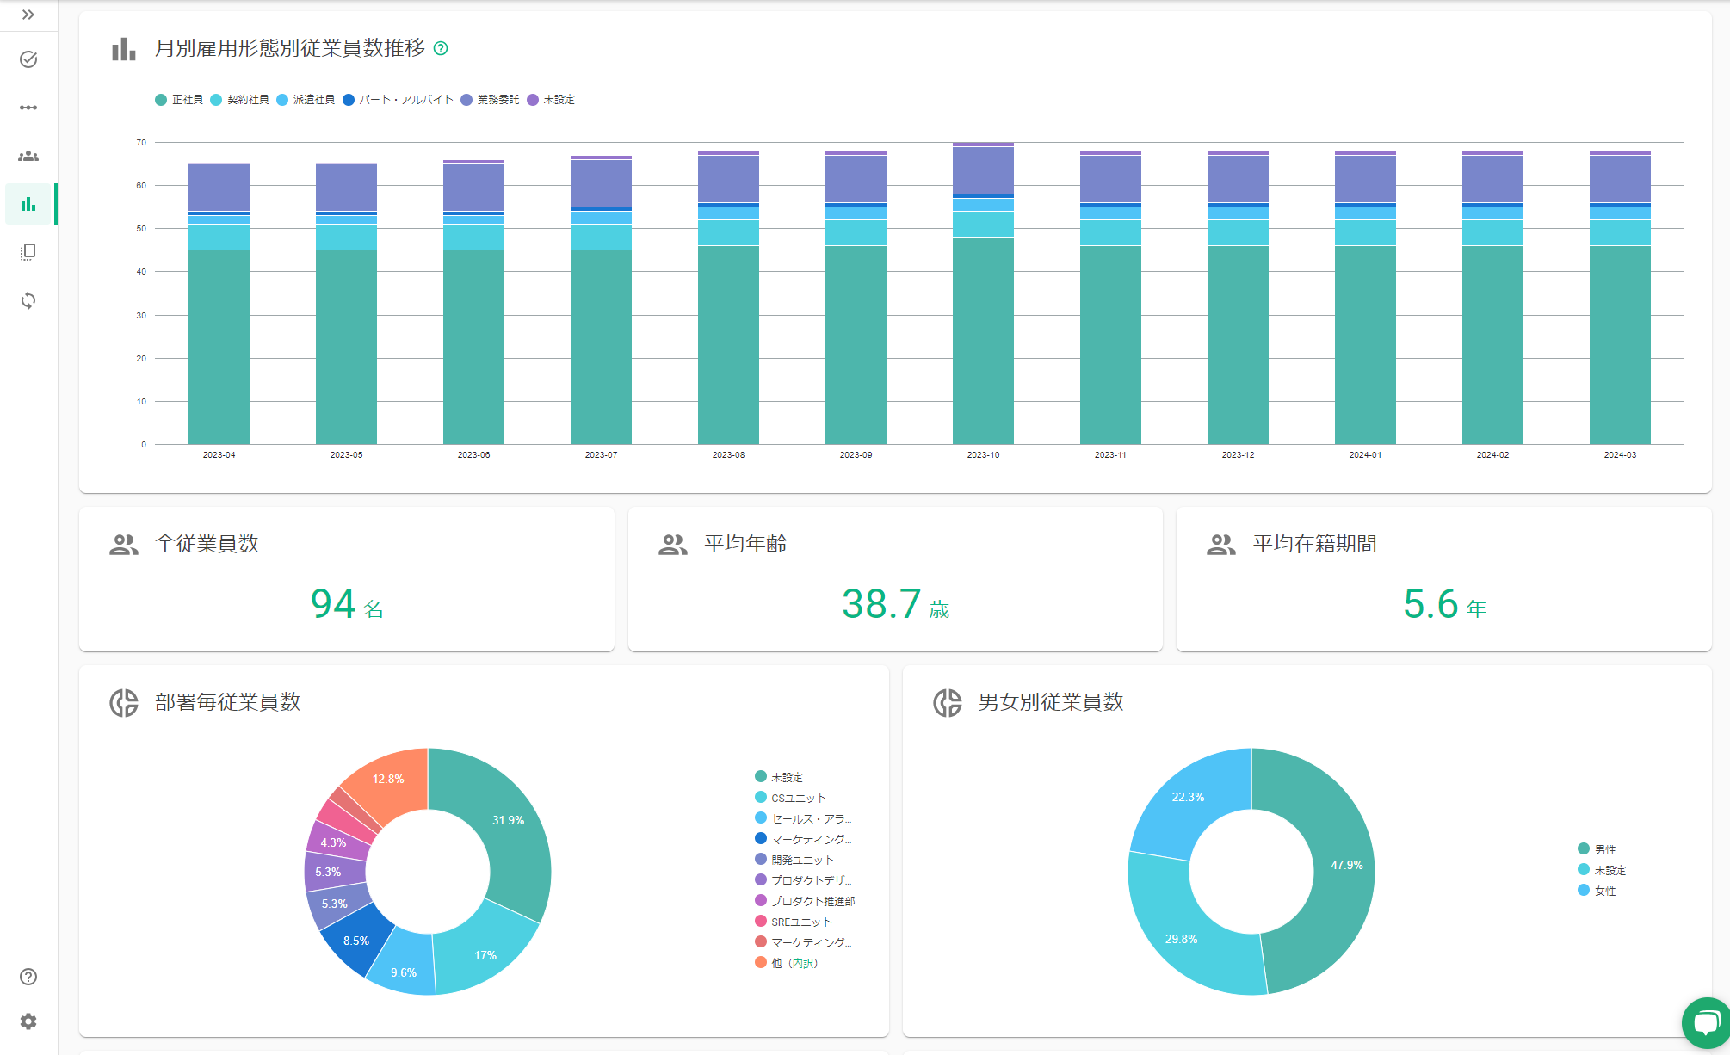1730x1055 pixels.
Task: Toggle 未設定 in the gender chart legend
Action: [x=1602, y=870]
